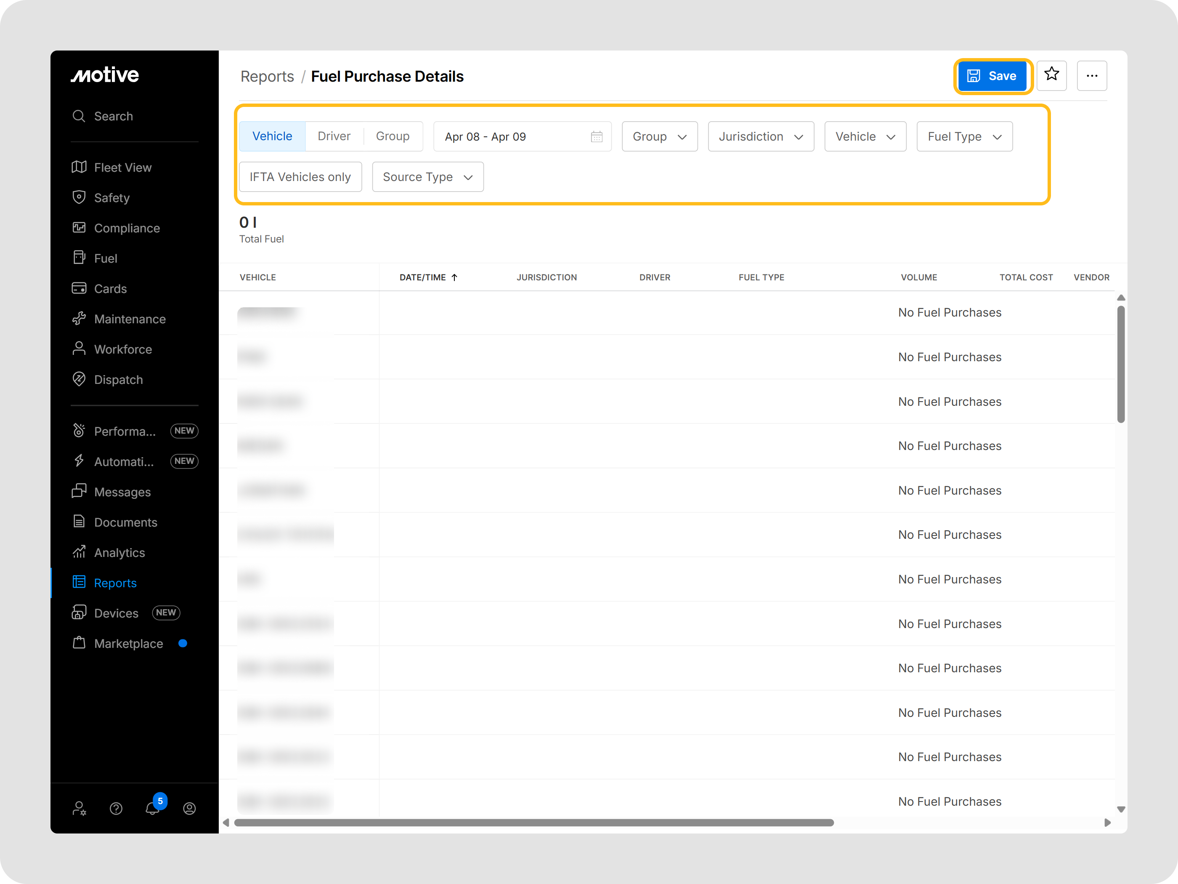Switch view to Driver
1178x884 pixels.
tap(334, 136)
